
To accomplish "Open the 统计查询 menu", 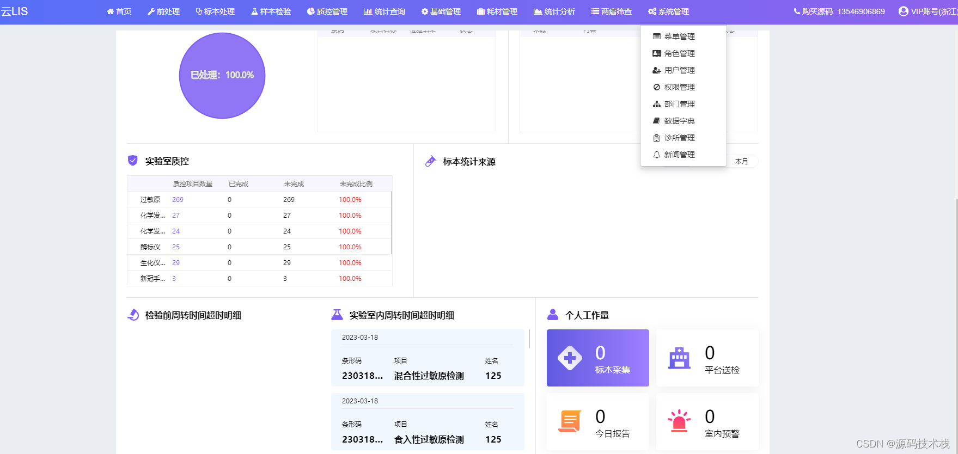I will click(385, 11).
